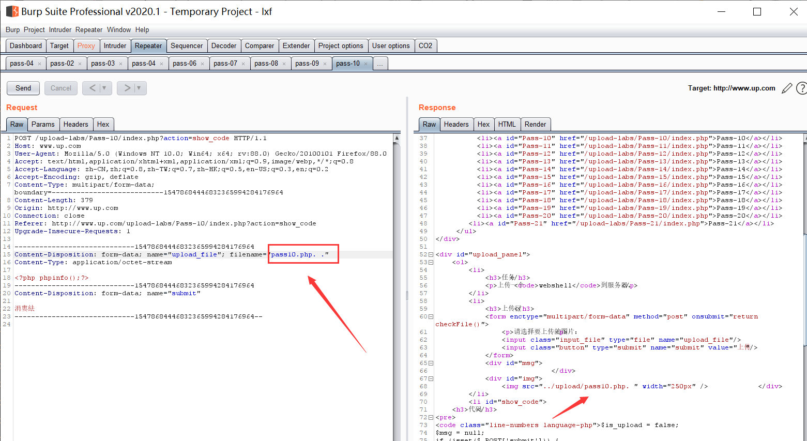The width and height of the screenshot is (807, 441).
Task: Collapse the response line 60 fold marker
Action: 431,316
